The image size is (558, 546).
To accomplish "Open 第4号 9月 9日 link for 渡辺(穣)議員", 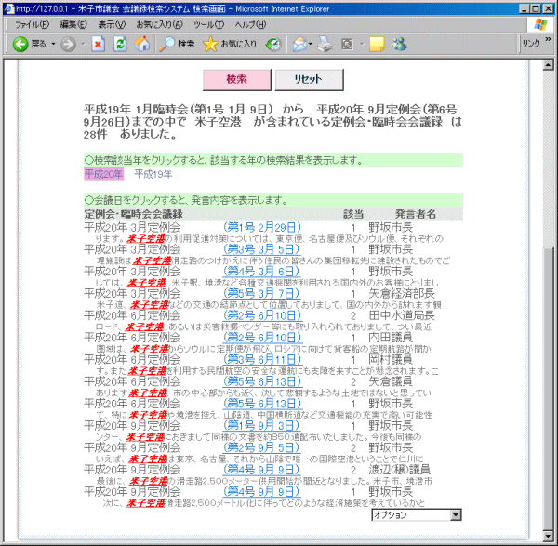I will point(261,470).
